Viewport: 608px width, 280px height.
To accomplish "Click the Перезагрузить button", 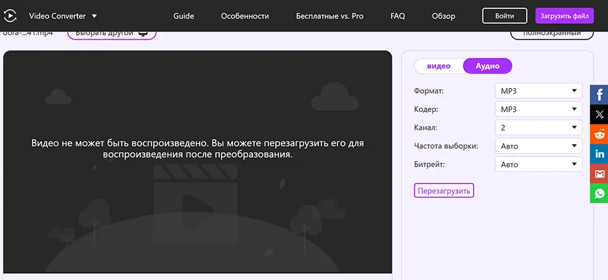I will pyautogui.click(x=444, y=191).
